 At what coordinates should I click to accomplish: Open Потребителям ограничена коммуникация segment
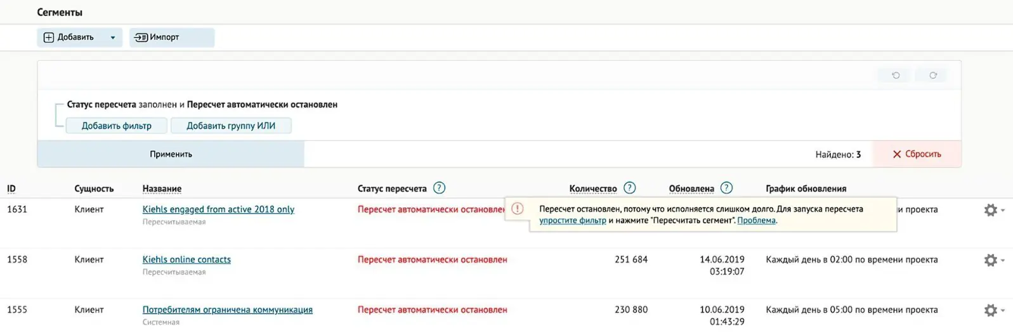(x=227, y=310)
